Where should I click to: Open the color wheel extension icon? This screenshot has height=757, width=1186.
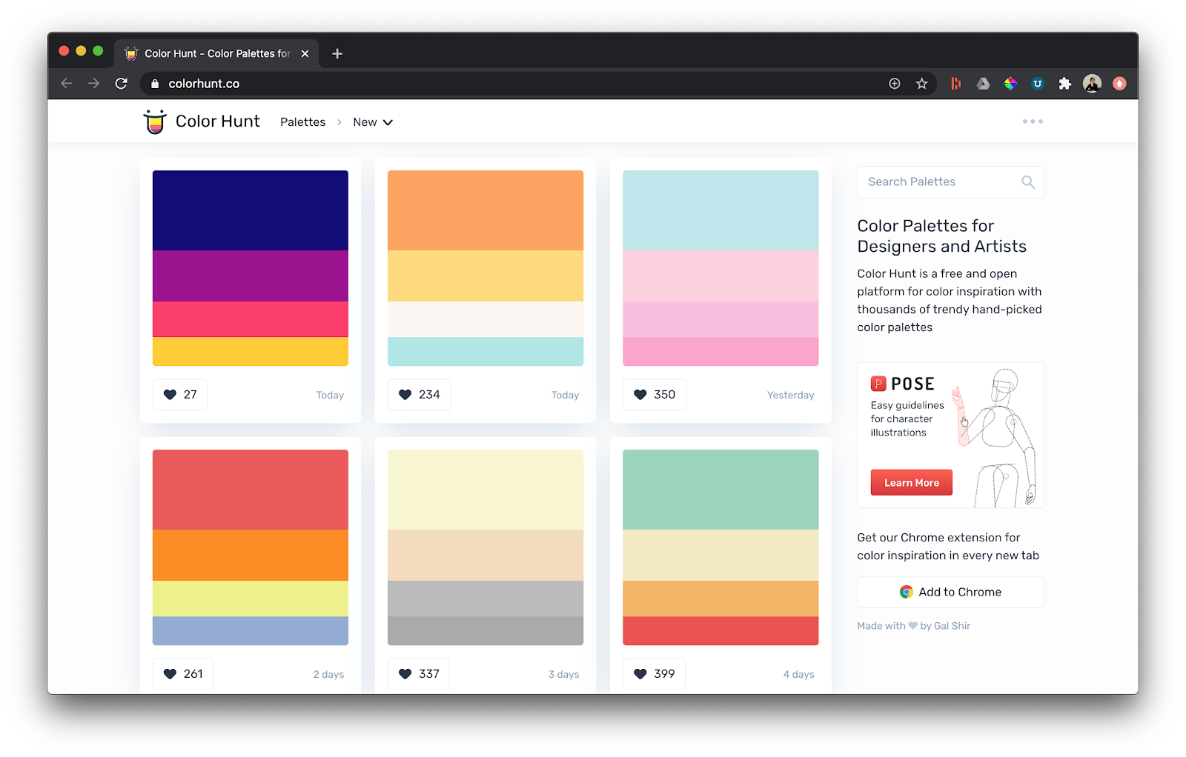(x=1010, y=84)
